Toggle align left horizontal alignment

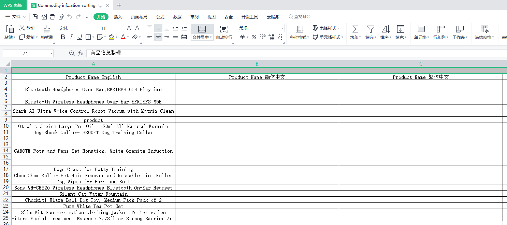click(x=150, y=37)
